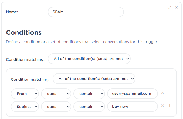Image resolution: width=183 pixels, height=119 pixels.
Task: Focus the 'buy now' value field
Action: tap(132, 107)
